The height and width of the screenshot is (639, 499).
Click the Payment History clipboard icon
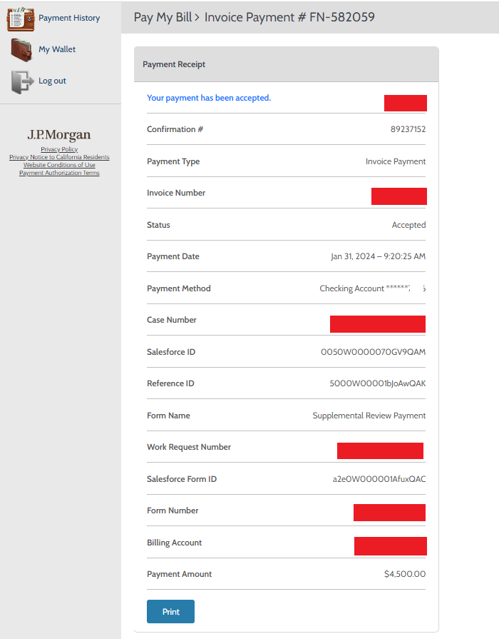[20, 19]
